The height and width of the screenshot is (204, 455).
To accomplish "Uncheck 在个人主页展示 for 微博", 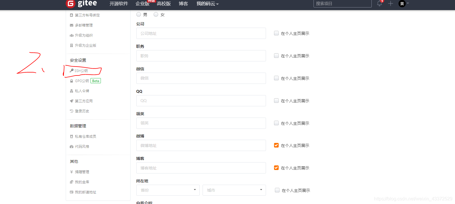I will [x=276, y=145].
